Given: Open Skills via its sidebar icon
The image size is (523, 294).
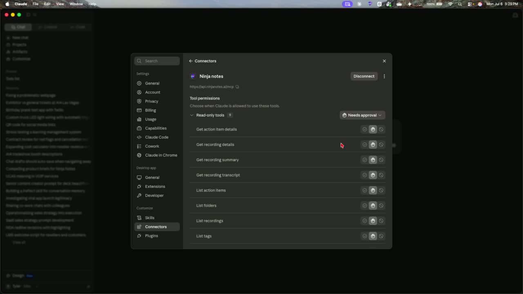Looking at the screenshot, I should pos(139,218).
